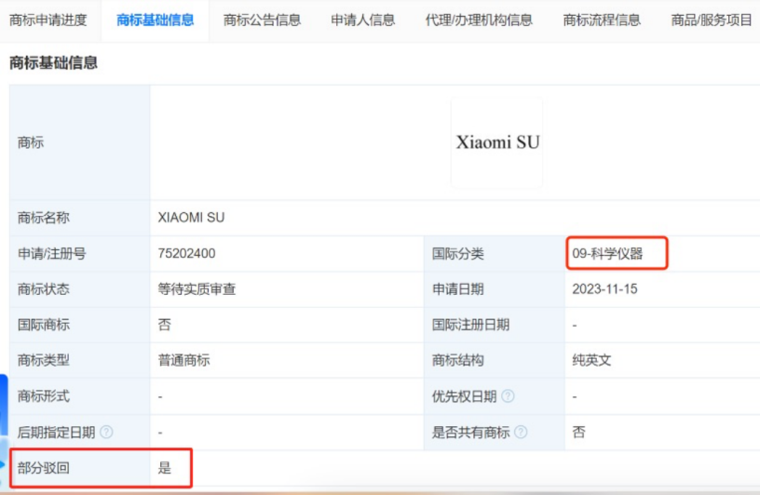Viewport: 760px width, 495px height.
Task: Select the trademark name XIAOMI SU
Action: point(191,218)
